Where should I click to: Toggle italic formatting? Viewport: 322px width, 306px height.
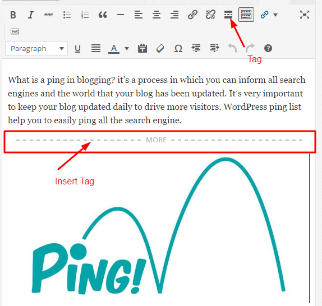click(x=31, y=15)
